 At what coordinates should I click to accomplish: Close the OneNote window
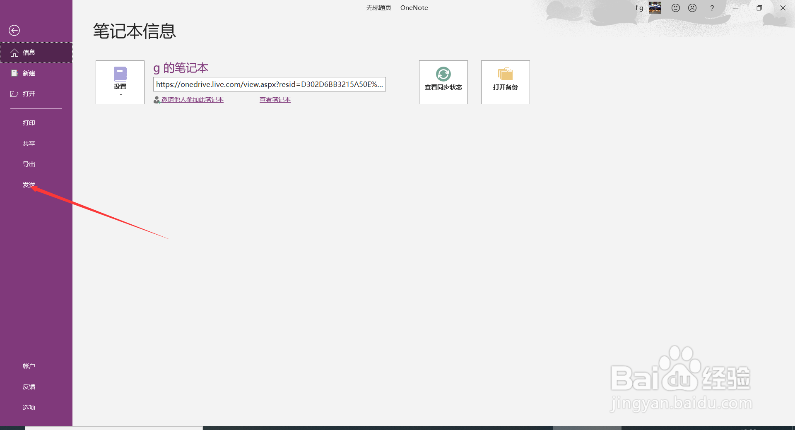[x=783, y=8]
